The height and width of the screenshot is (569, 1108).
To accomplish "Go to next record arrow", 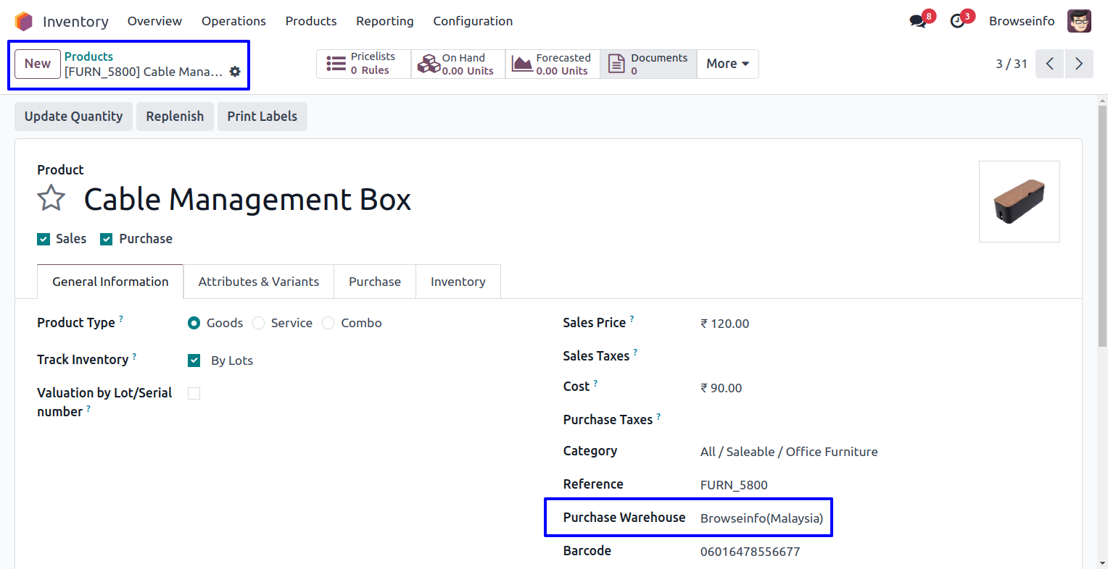I will (1079, 64).
